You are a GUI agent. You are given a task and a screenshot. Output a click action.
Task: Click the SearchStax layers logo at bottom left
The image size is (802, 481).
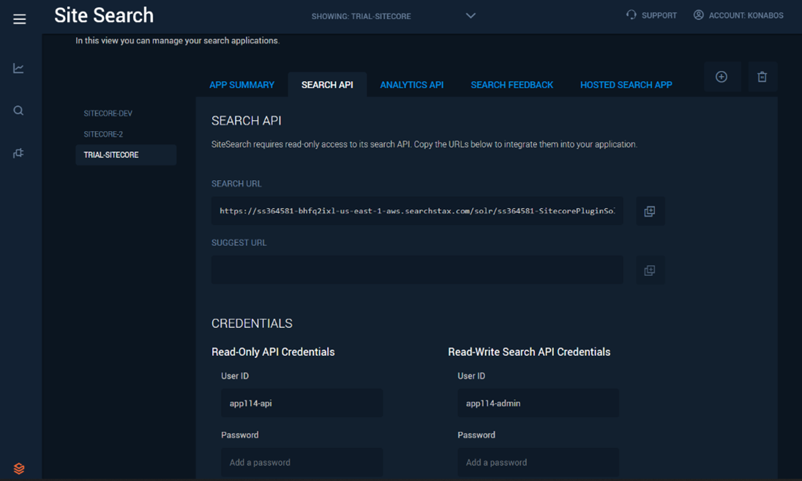(19, 468)
